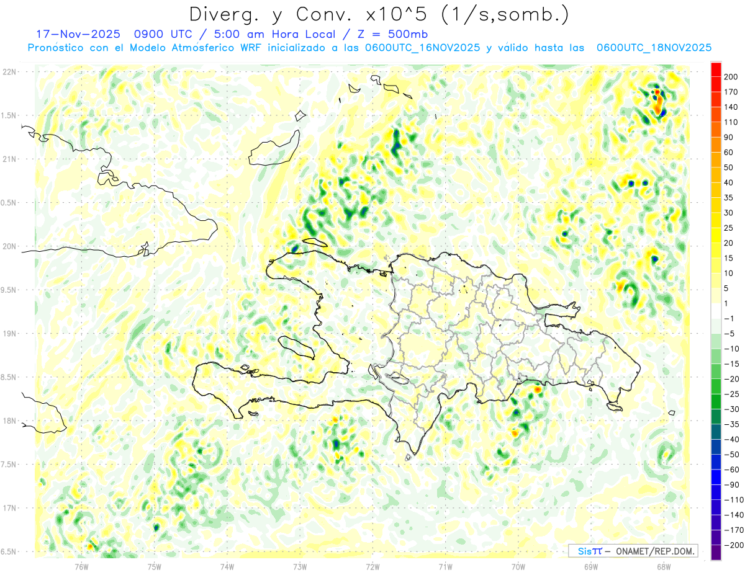Click the colorbar label "90"
This screenshot has height=575, width=745.
pyautogui.click(x=729, y=137)
